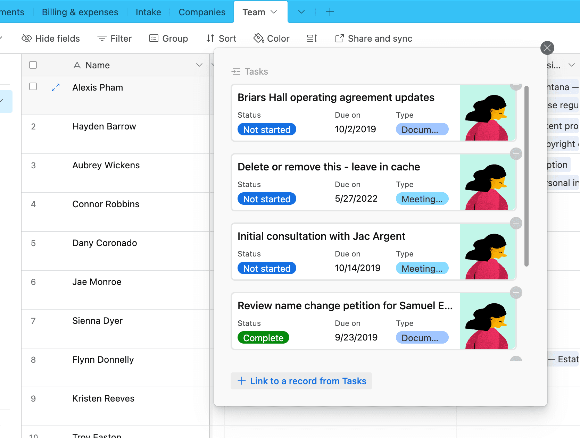This screenshot has width=580, height=438.
Task: Unlink the Review name change petition task
Action: (x=516, y=293)
